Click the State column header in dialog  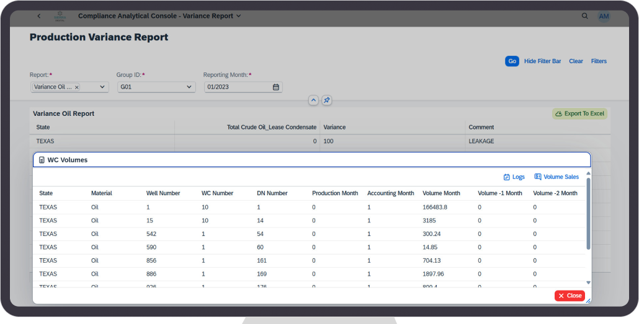[x=46, y=193]
